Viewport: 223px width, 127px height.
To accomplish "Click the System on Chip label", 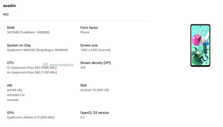I will click(19, 45).
